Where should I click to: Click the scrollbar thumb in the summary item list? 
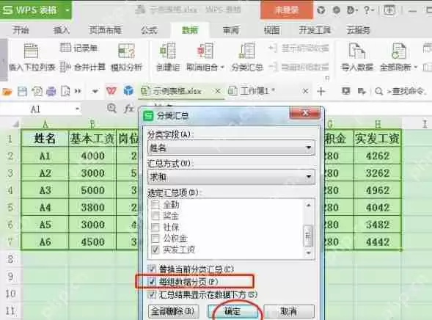308,236
